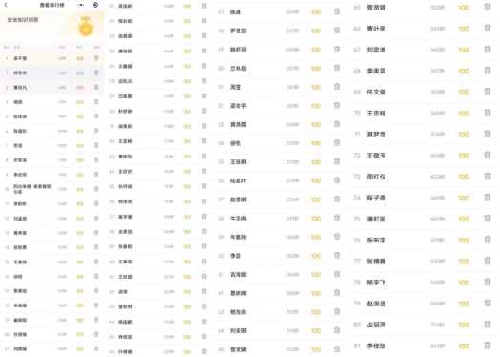Open the 杨宇飞 entry at rank 78

pyautogui.click(x=423, y=283)
